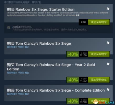115x105 pixels.
Task: Open Year 2 Gold Edition title
Action: pyautogui.click(x=51, y=67)
